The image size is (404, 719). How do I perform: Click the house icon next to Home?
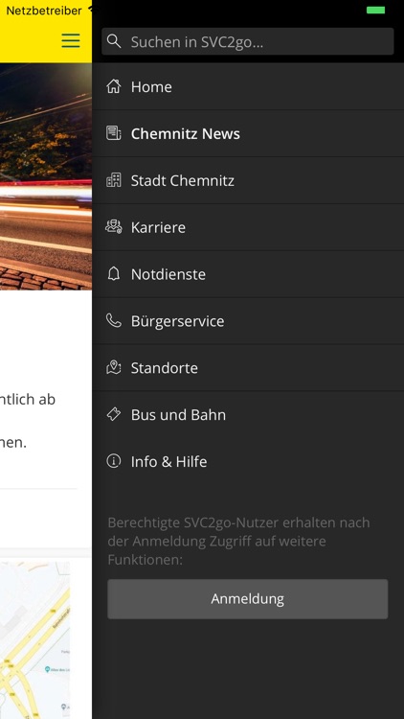(x=114, y=86)
